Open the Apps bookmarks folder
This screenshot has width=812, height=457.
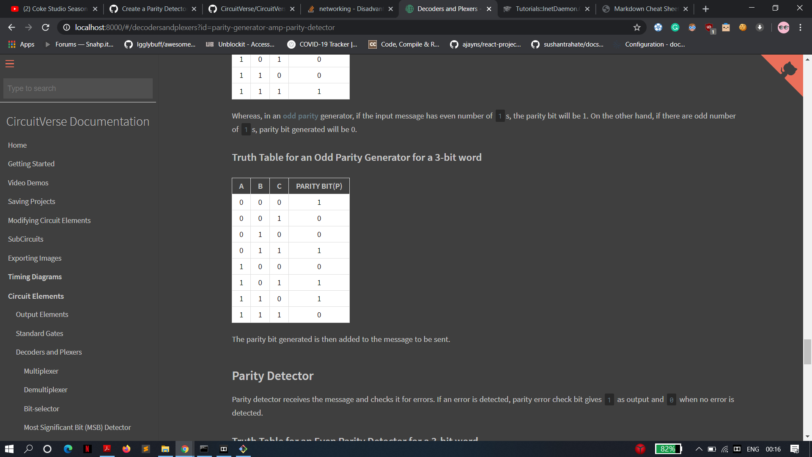[21, 44]
